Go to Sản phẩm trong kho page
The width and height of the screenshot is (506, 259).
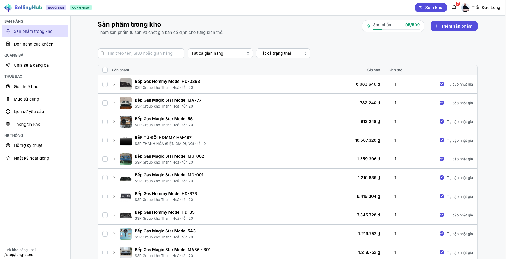(35, 31)
